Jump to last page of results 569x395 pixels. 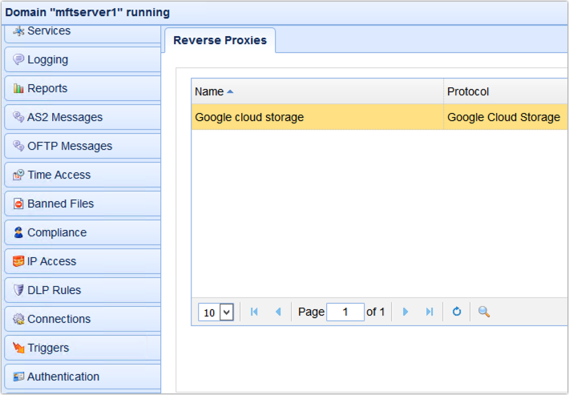point(429,312)
